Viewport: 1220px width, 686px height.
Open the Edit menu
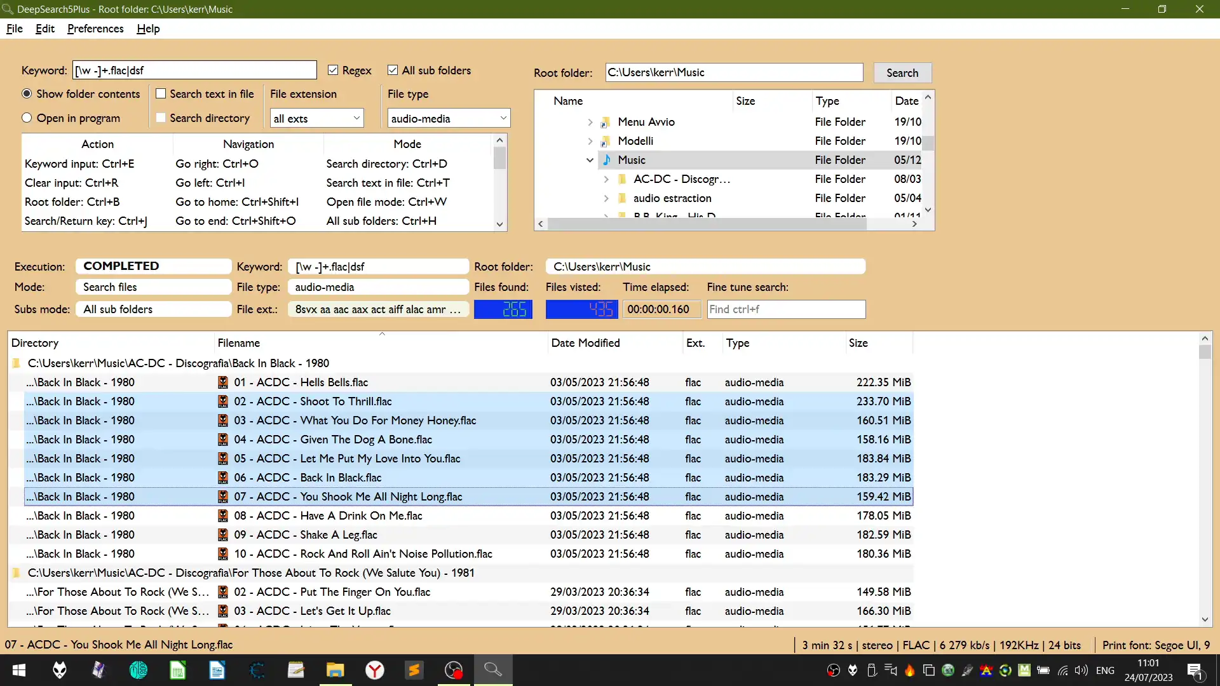(44, 29)
